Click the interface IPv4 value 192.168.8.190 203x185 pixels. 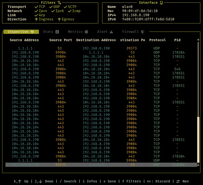(136, 15)
